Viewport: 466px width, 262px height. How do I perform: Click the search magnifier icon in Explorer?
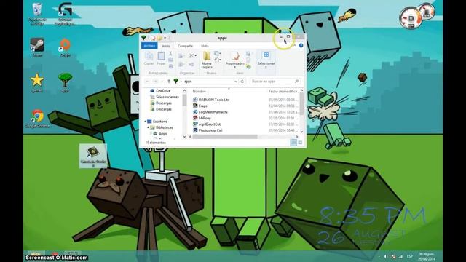[296, 81]
